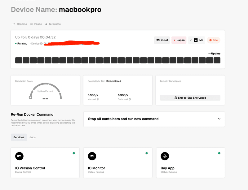
Task: Click the Reputation Score gauge
Action: tap(45, 91)
